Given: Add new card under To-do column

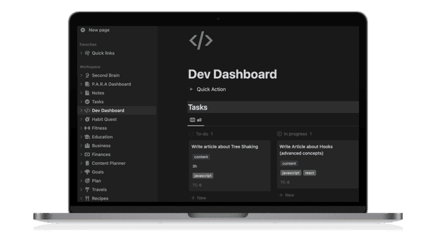Looking at the screenshot, I should coord(199,198).
